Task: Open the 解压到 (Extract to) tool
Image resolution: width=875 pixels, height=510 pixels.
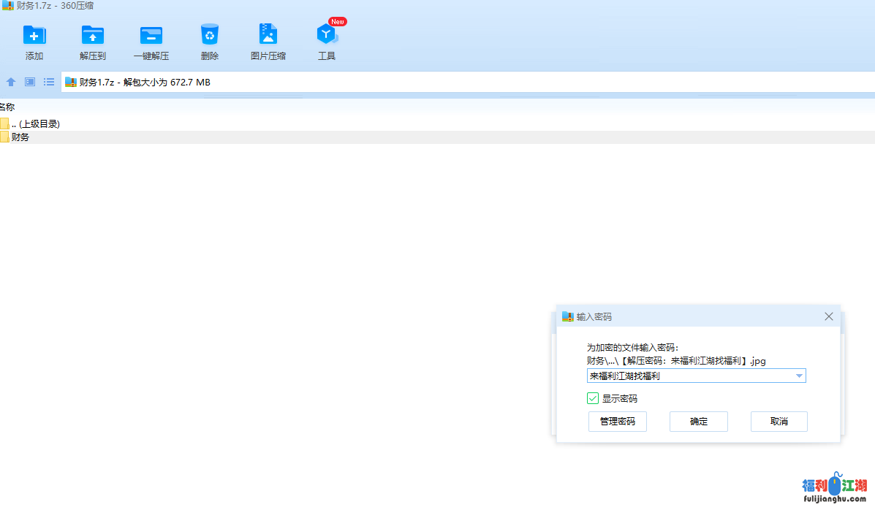Action: (93, 35)
